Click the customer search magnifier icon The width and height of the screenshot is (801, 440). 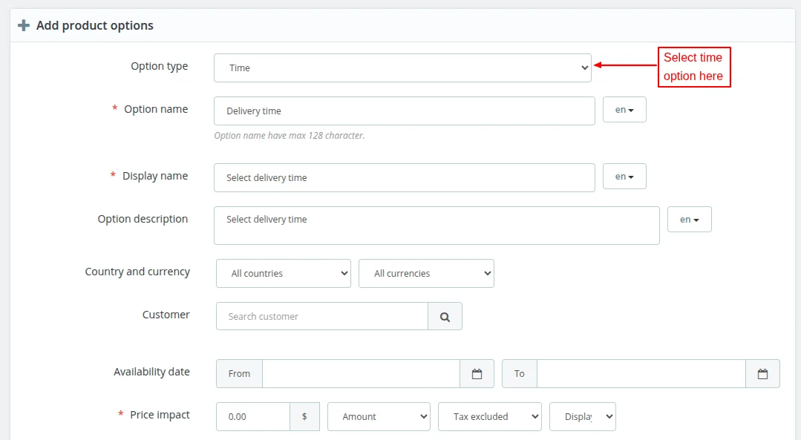click(445, 316)
